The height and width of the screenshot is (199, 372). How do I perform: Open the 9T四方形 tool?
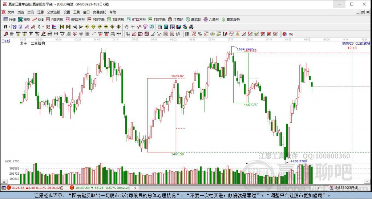[136, 20]
